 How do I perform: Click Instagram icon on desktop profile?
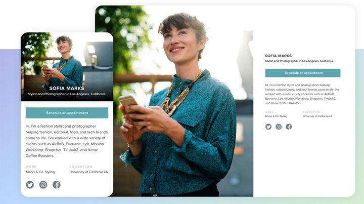(279, 127)
